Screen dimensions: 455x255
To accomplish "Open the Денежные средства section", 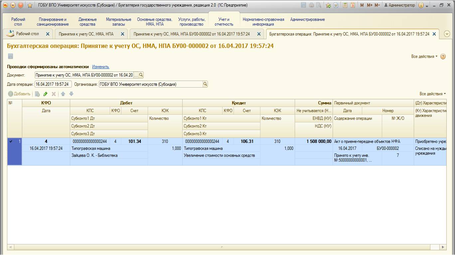I will pyautogui.click(x=87, y=22).
